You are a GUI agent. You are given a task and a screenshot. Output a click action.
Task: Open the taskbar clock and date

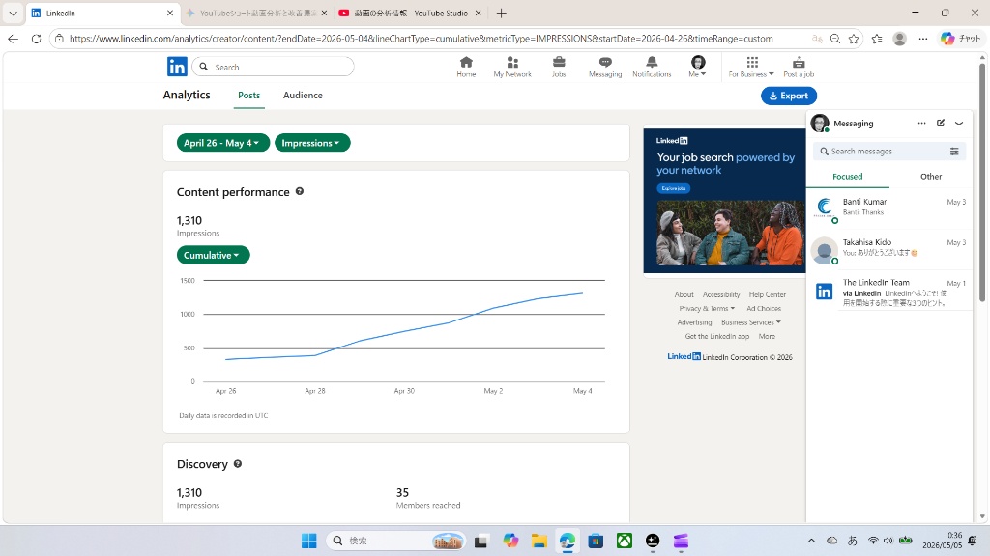pos(942,541)
